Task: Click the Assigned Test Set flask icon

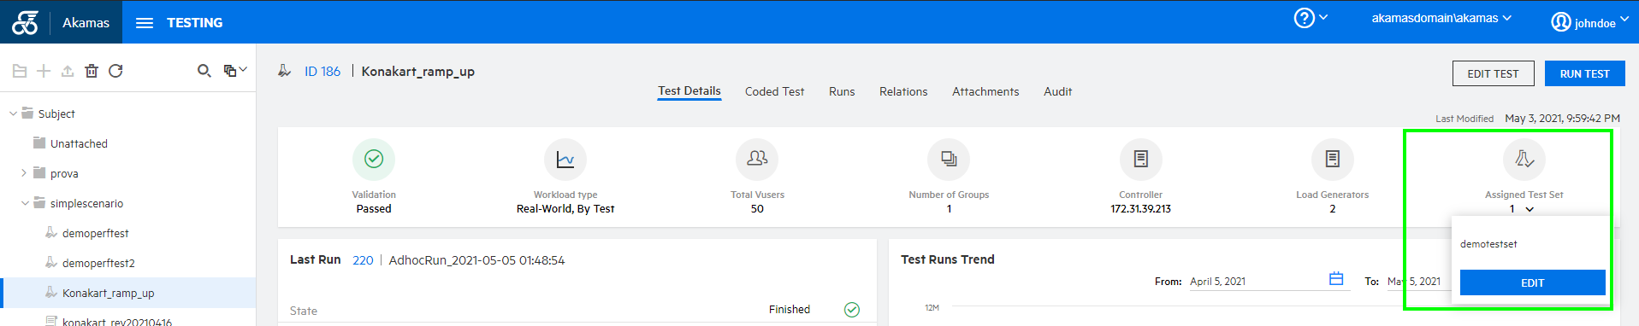Action: tap(1524, 159)
